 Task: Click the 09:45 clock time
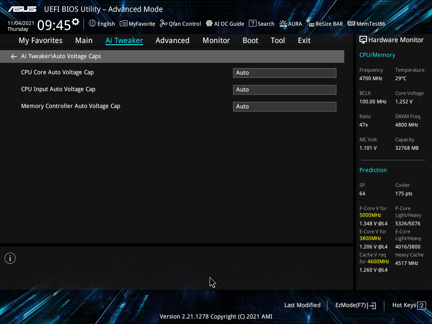coord(54,25)
